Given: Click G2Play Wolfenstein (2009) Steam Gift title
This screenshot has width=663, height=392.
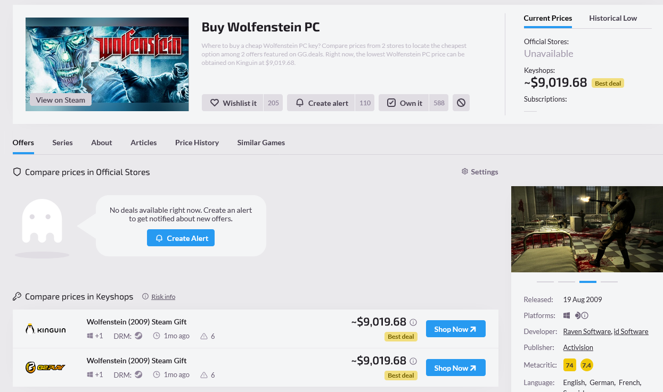Looking at the screenshot, I should point(136,361).
